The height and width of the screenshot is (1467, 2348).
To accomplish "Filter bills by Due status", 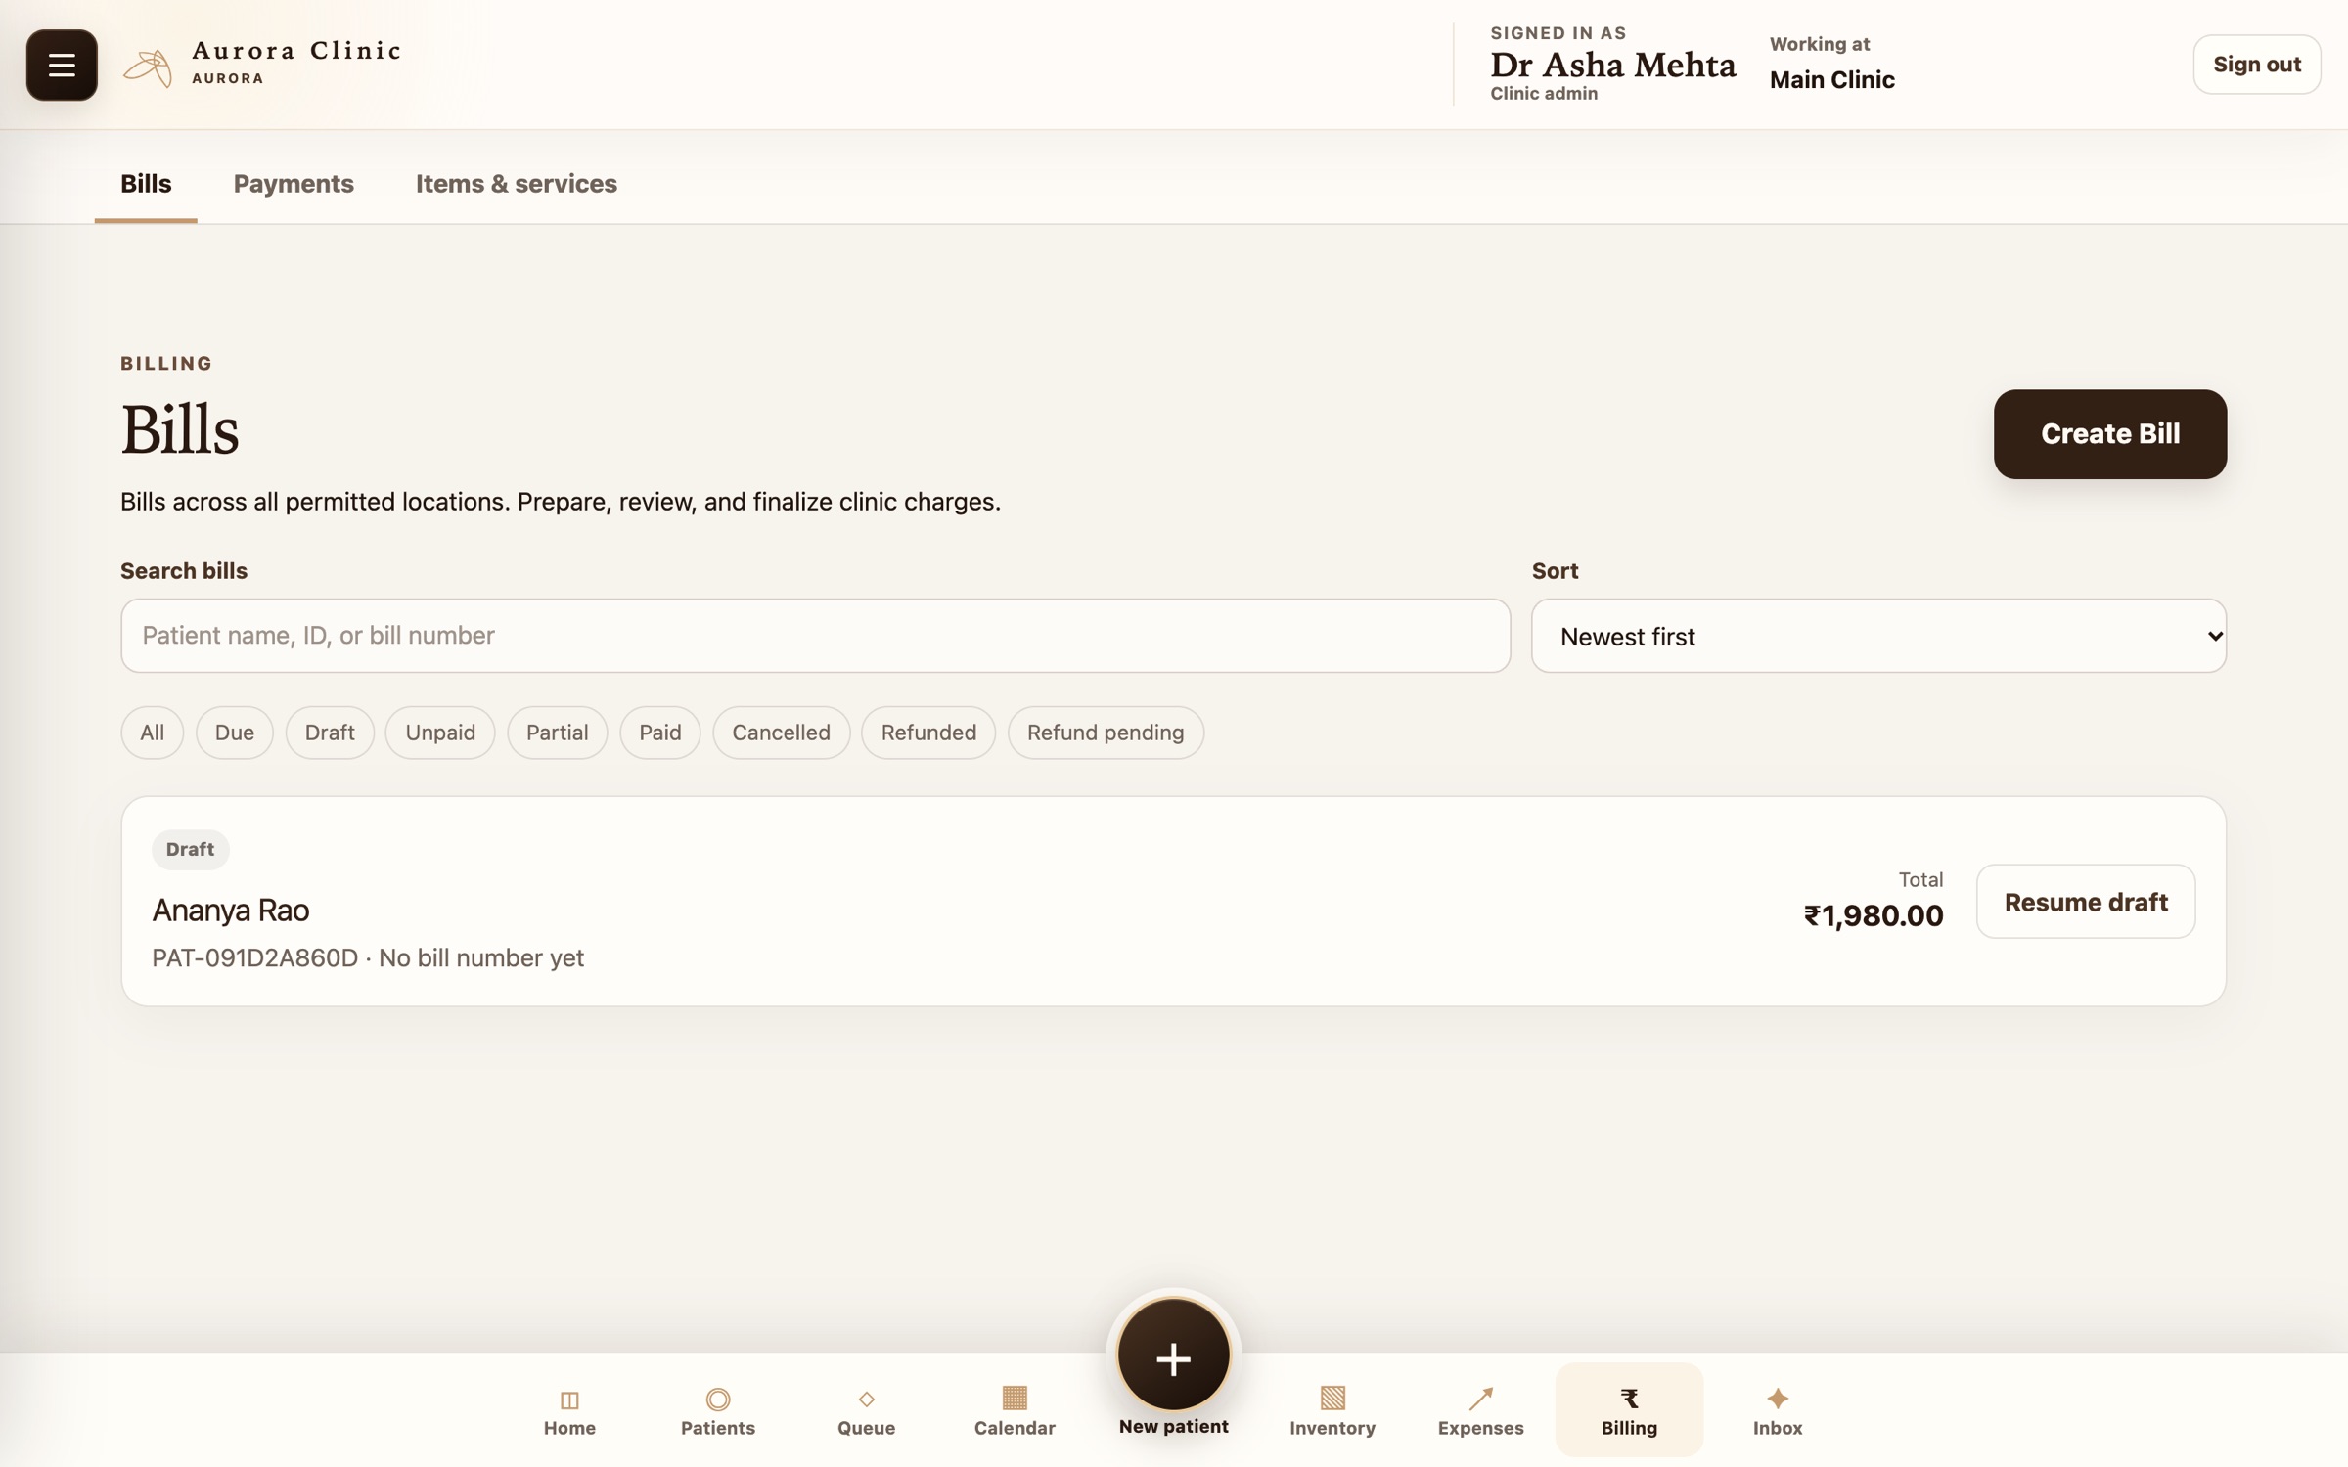I will click(x=235, y=733).
